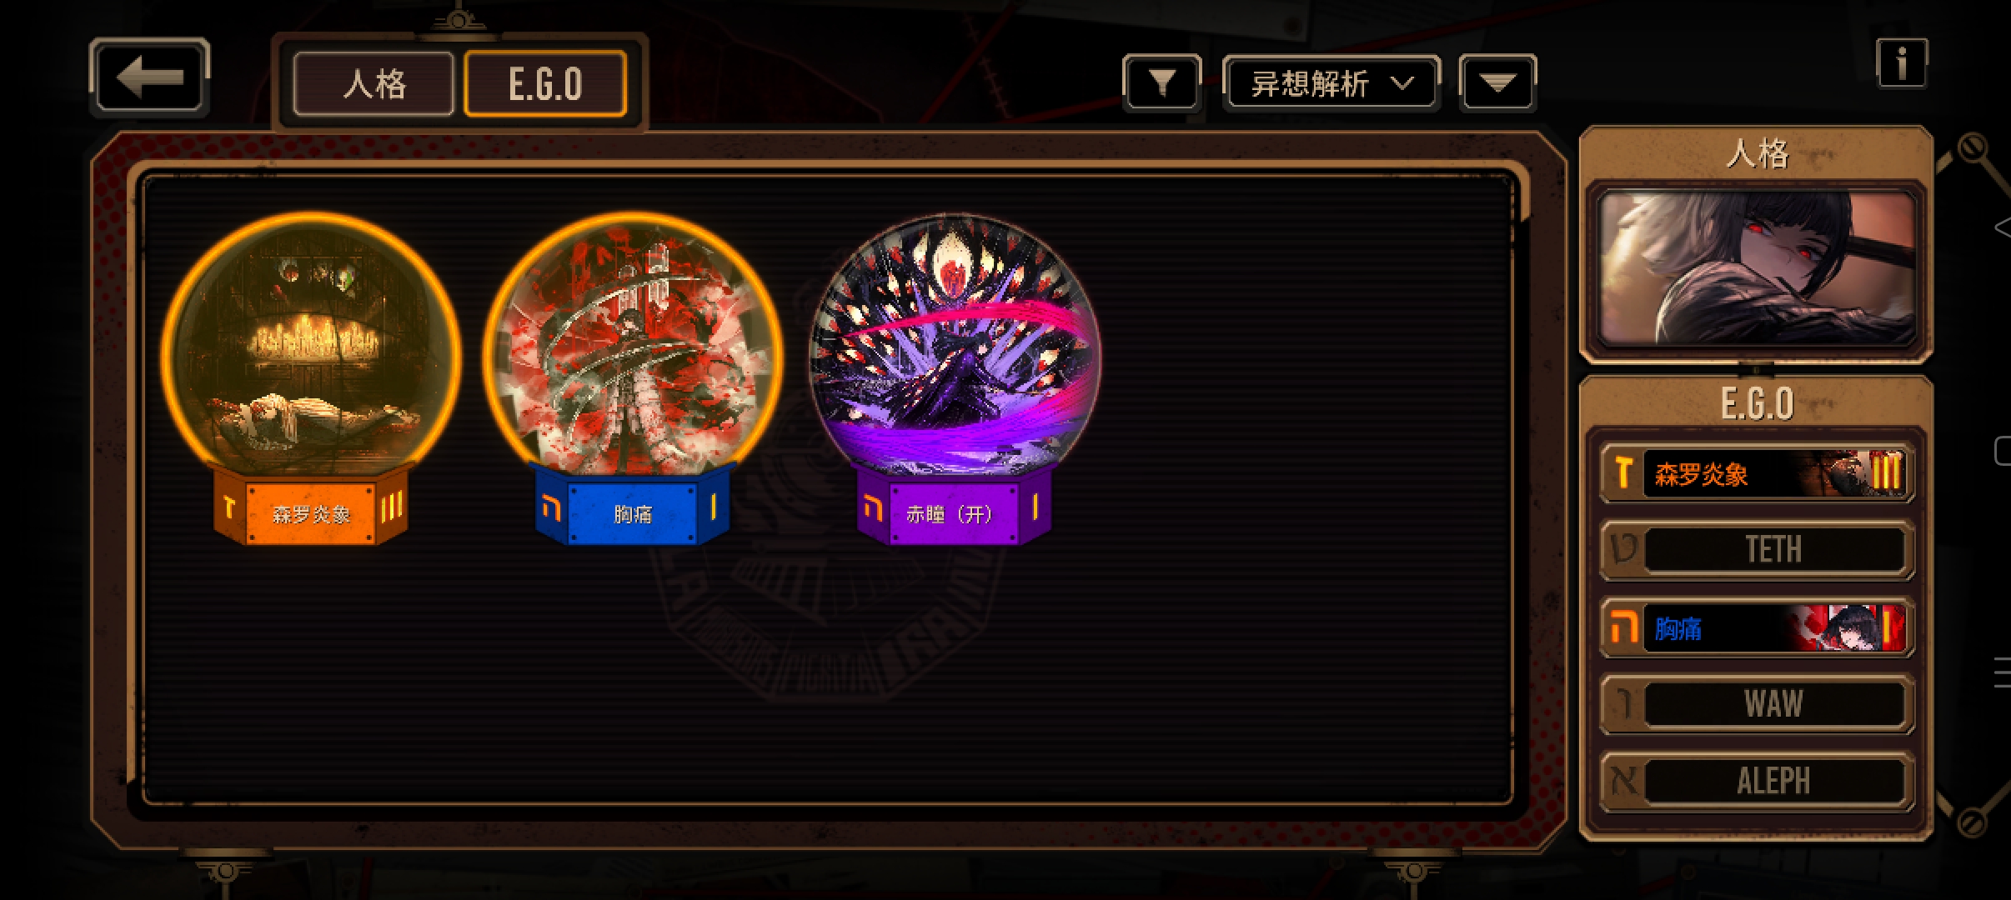
Task: Click the empty WAW slot
Action: click(x=1758, y=704)
